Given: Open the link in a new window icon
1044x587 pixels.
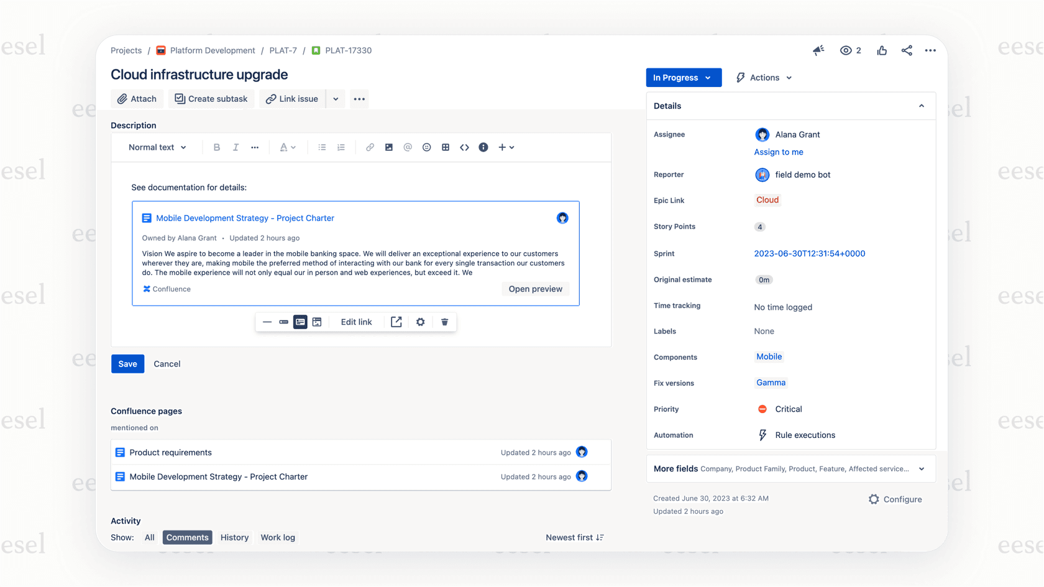Looking at the screenshot, I should click(x=396, y=322).
